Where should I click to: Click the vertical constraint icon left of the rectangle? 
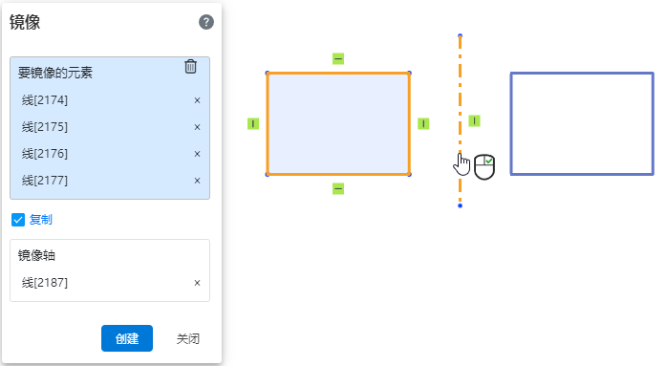[253, 123]
